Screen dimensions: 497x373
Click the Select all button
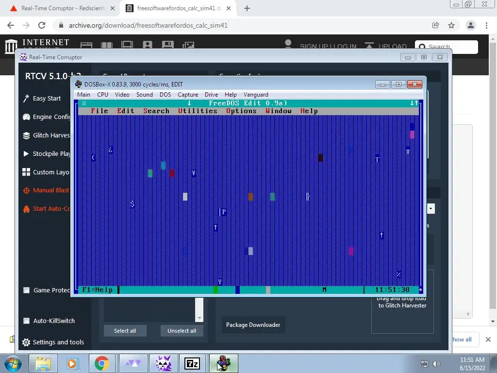[x=125, y=330]
